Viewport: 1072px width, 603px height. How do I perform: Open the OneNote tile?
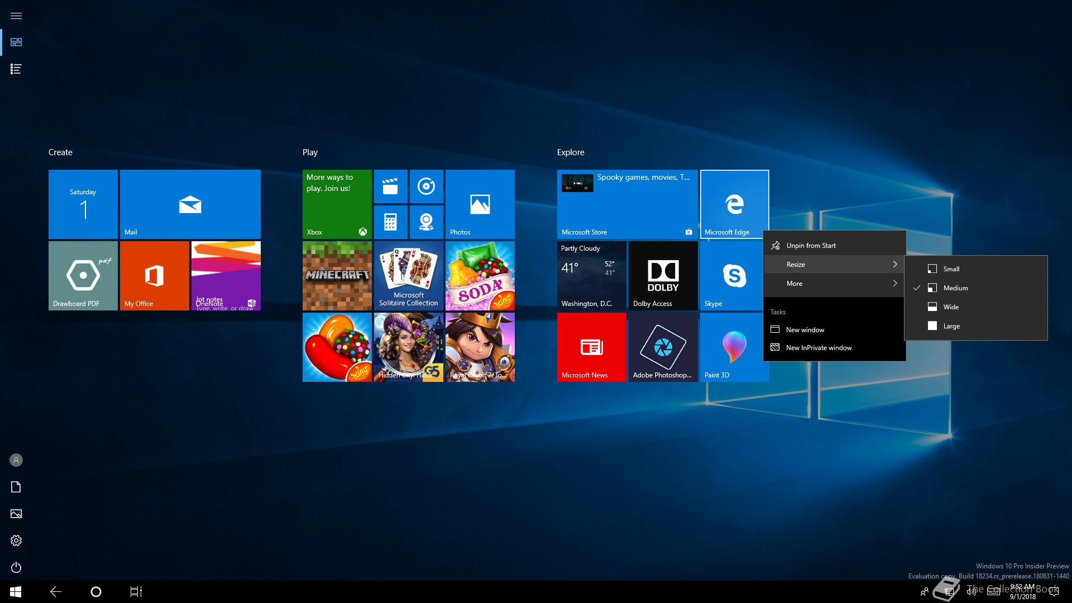pyautogui.click(x=226, y=276)
